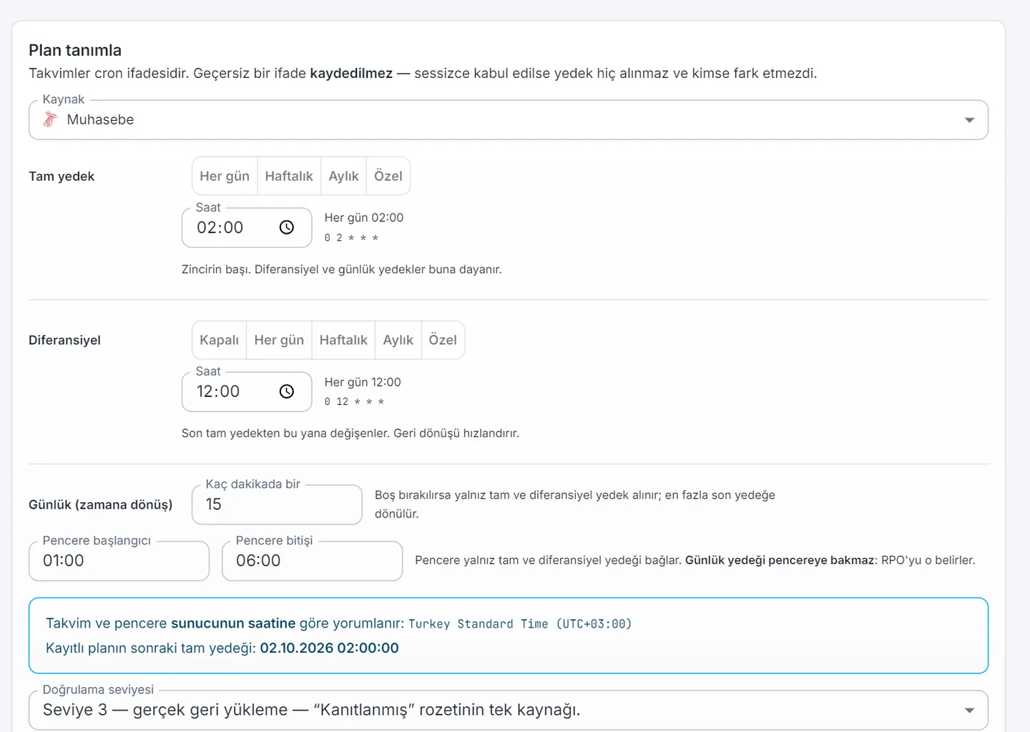1030x732 pixels.
Task: Click the cron text '0 2 * * *'
Action: pos(351,238)
